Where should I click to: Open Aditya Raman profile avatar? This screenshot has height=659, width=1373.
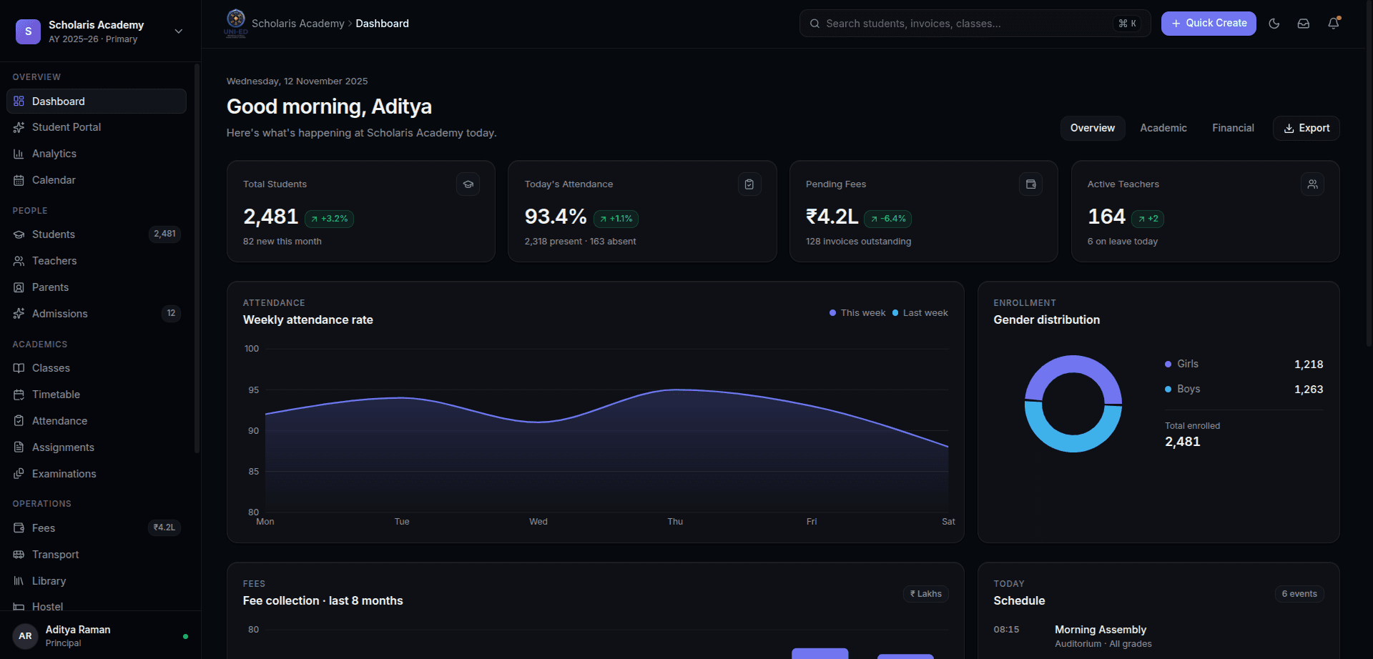click(25, 636)
